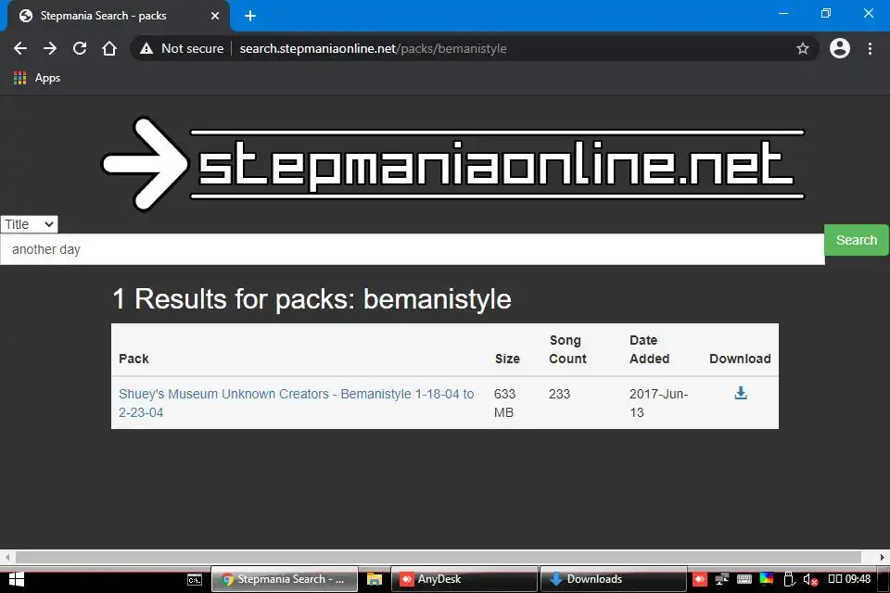Bookmark this page with the star

[x=802, y=48]
